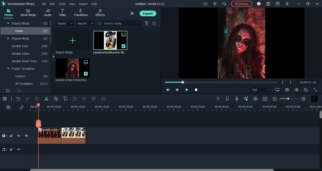Viewport: 322px width, 171px height.
Task: Toggle fullscreen preview icon
Action: pos(315,90)
